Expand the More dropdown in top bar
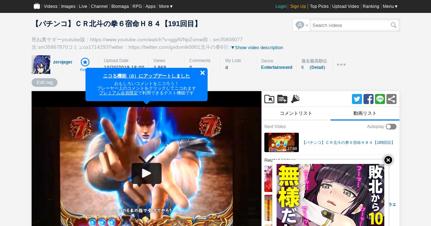This screenshot has width=431, height=226. click(x=166, y=6)
